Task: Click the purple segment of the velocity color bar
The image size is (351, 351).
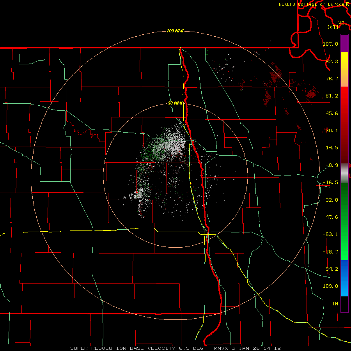Action: (344, 43)
